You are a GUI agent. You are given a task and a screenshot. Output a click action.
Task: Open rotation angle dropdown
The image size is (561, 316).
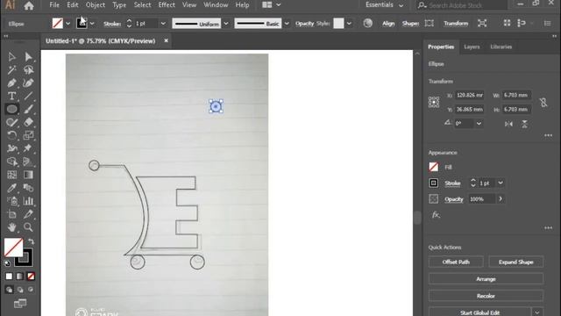click(479, 124)
